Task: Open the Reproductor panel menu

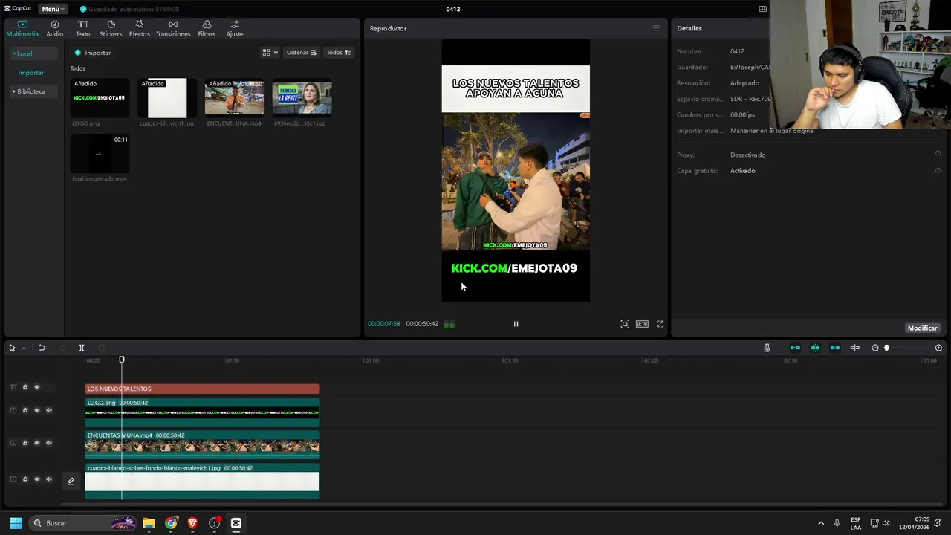Action: tap(656, 28)
